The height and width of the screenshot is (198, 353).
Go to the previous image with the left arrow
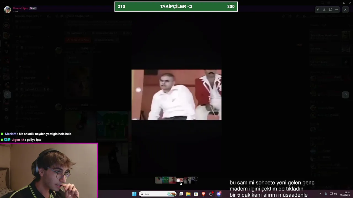tap(8, 95)
